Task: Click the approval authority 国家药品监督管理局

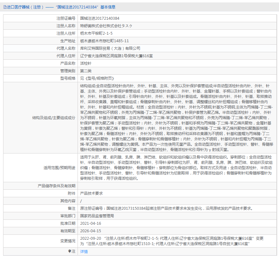Action: [97, 216]
